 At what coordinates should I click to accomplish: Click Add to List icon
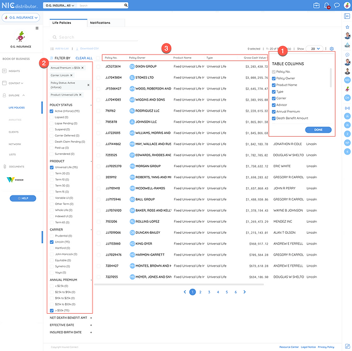(x=52, y=48)
